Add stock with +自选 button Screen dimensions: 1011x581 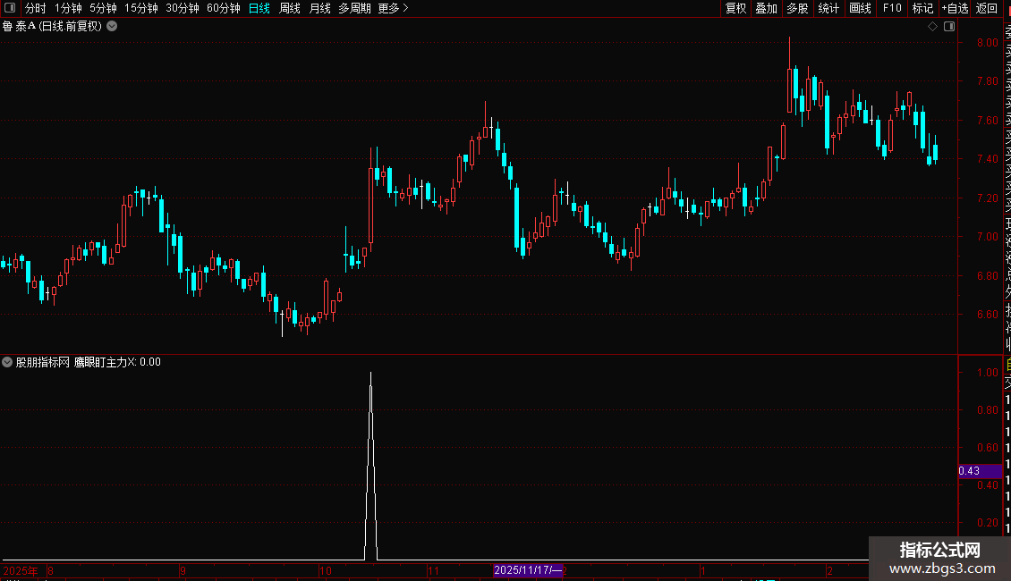pos(955,8)
